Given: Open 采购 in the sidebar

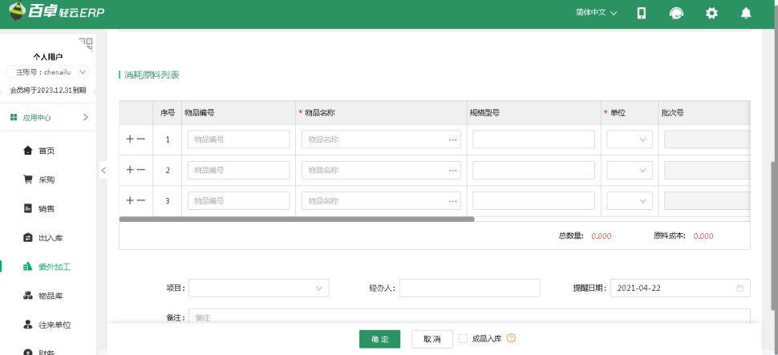Looking at the screenshot, I should click(x=47, y=180).
